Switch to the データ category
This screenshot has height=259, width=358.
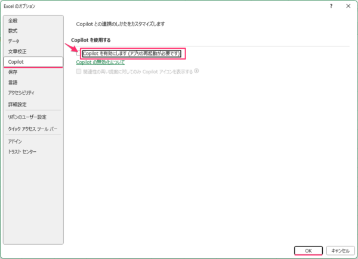coord(14,41)
